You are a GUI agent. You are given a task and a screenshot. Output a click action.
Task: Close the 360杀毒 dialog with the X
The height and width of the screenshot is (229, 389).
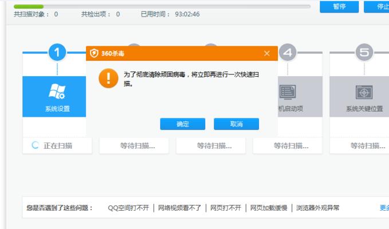[x=267, y=53]
